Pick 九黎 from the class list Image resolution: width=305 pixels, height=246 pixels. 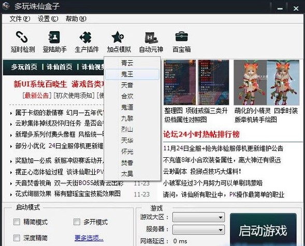pos(132,118)
